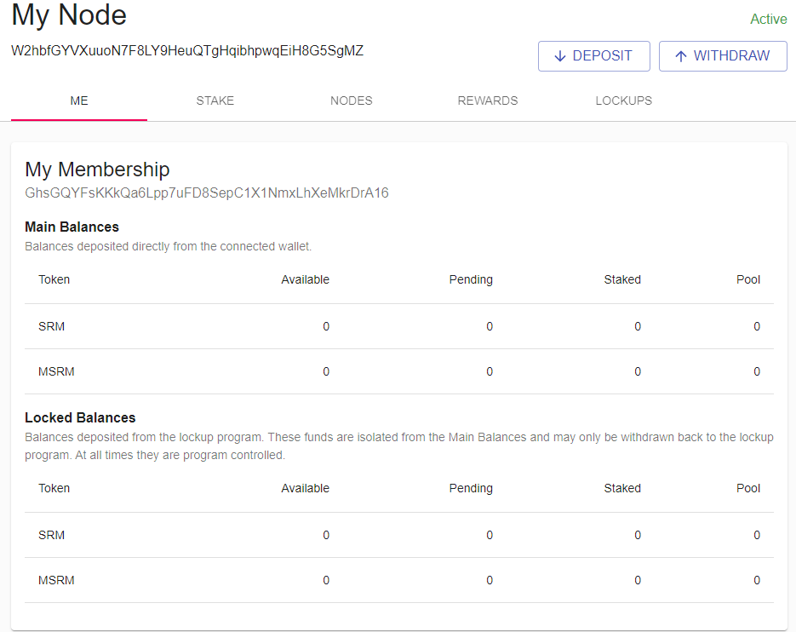Select the SRM row in Locked Balances
This screenshot has width=796, height=632.
click(x=399, y=536)
